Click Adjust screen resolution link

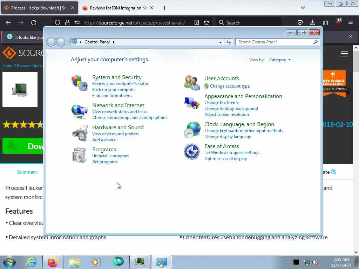226,115
